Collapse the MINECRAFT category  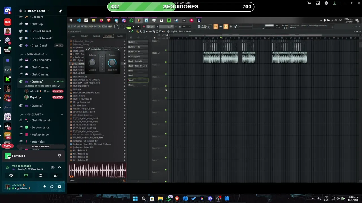(x=35, y=114)
